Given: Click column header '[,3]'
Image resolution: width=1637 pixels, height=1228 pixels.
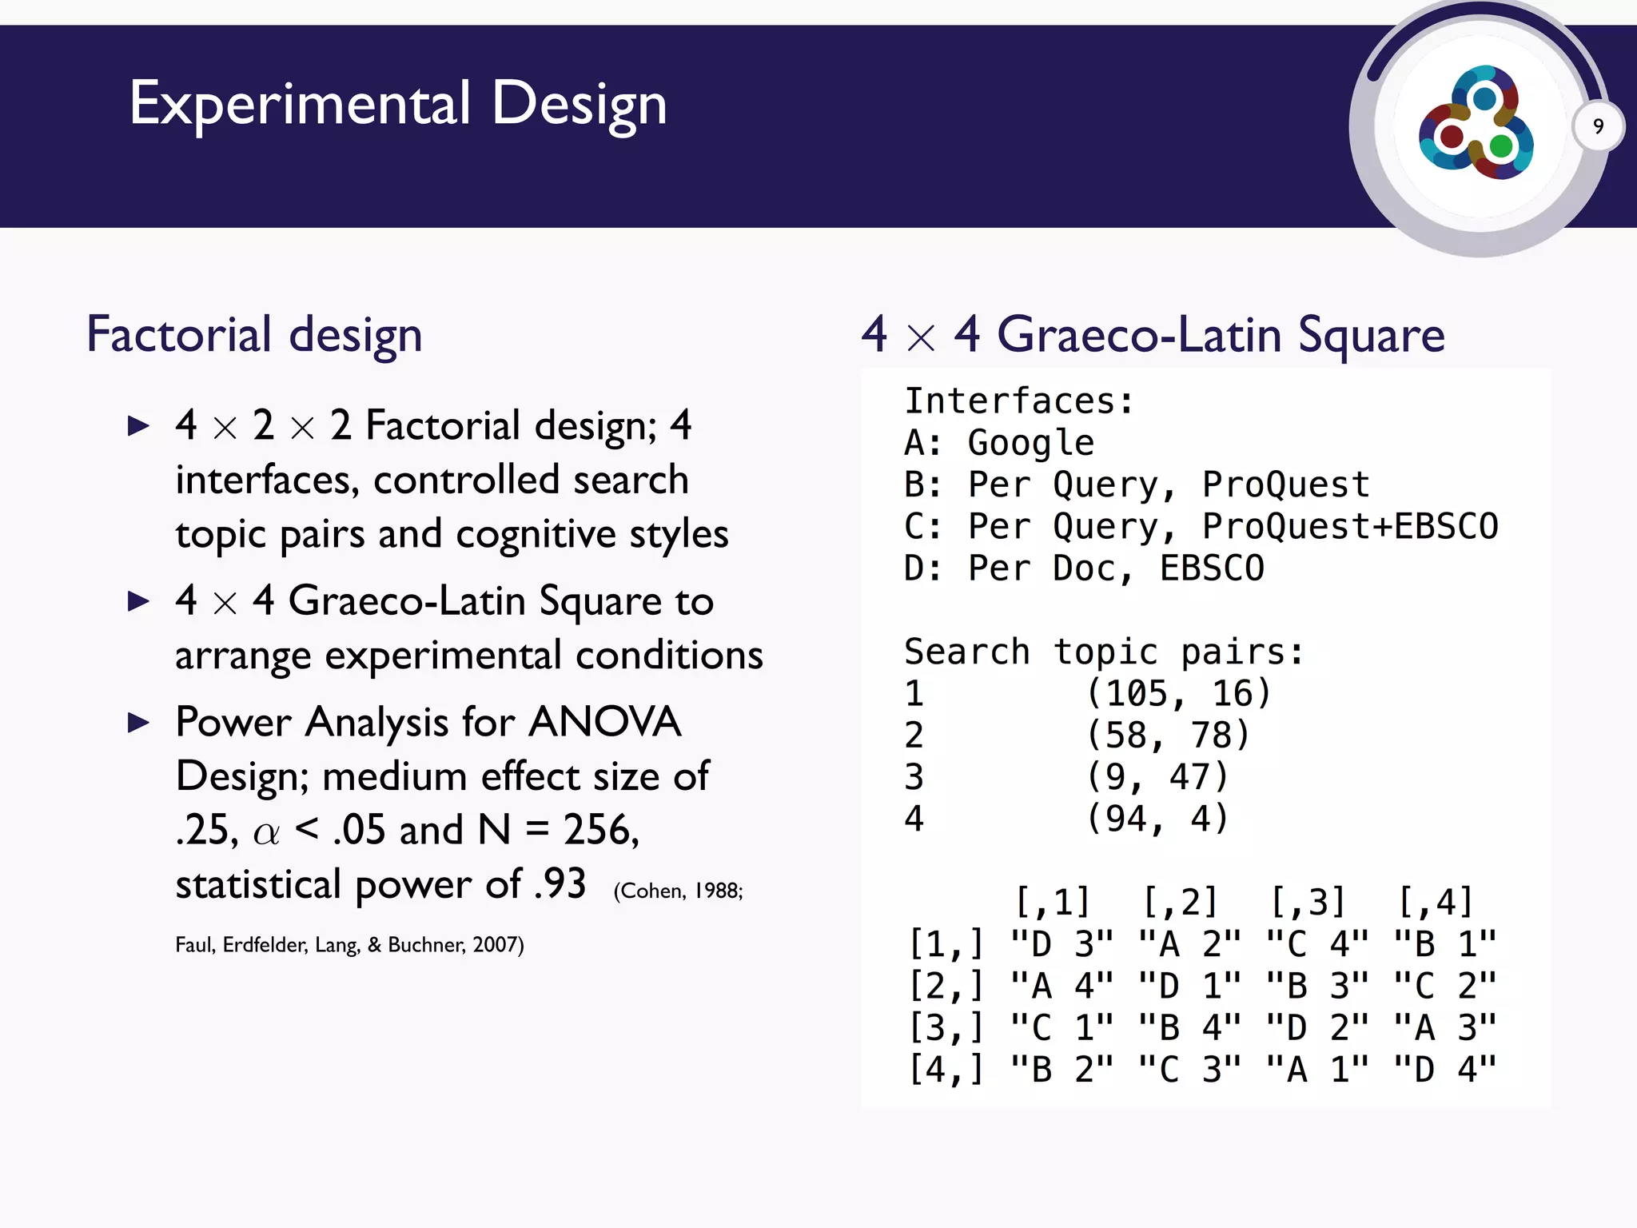Looking at the screenshot, I should 1308,903.
